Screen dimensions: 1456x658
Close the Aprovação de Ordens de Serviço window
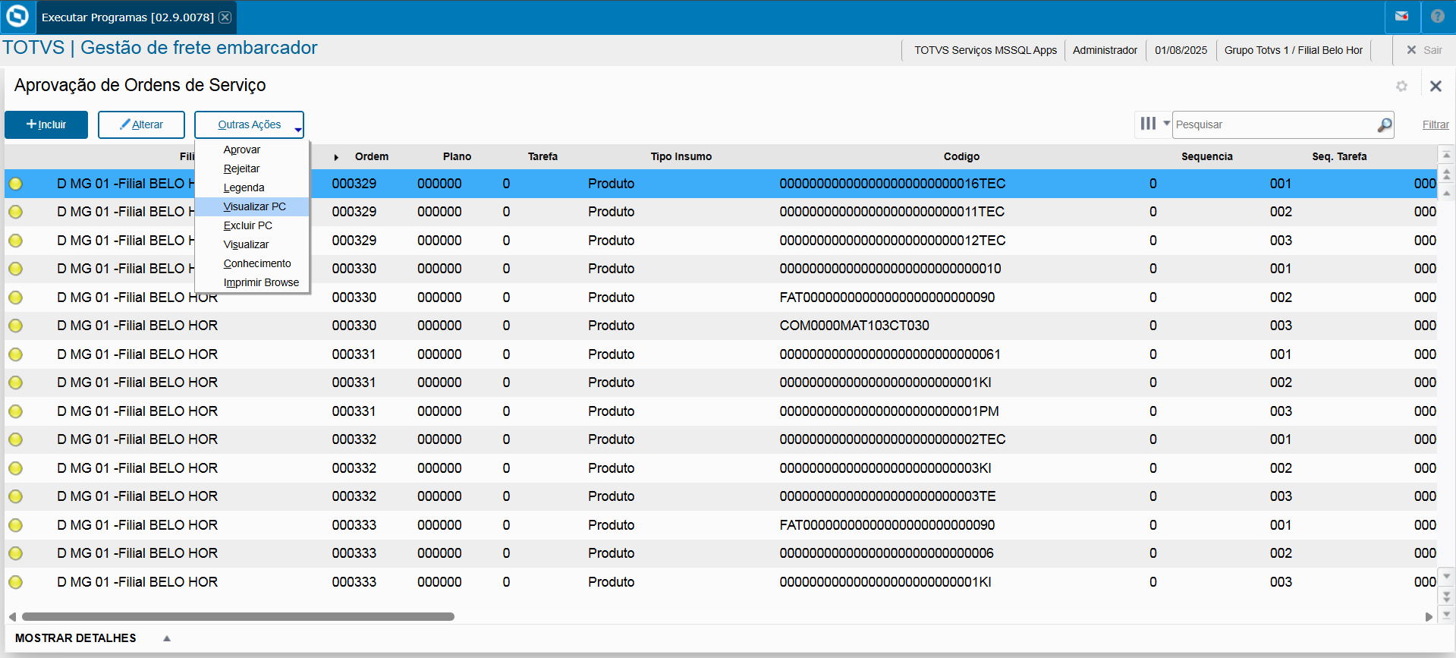pos(1436,86)
